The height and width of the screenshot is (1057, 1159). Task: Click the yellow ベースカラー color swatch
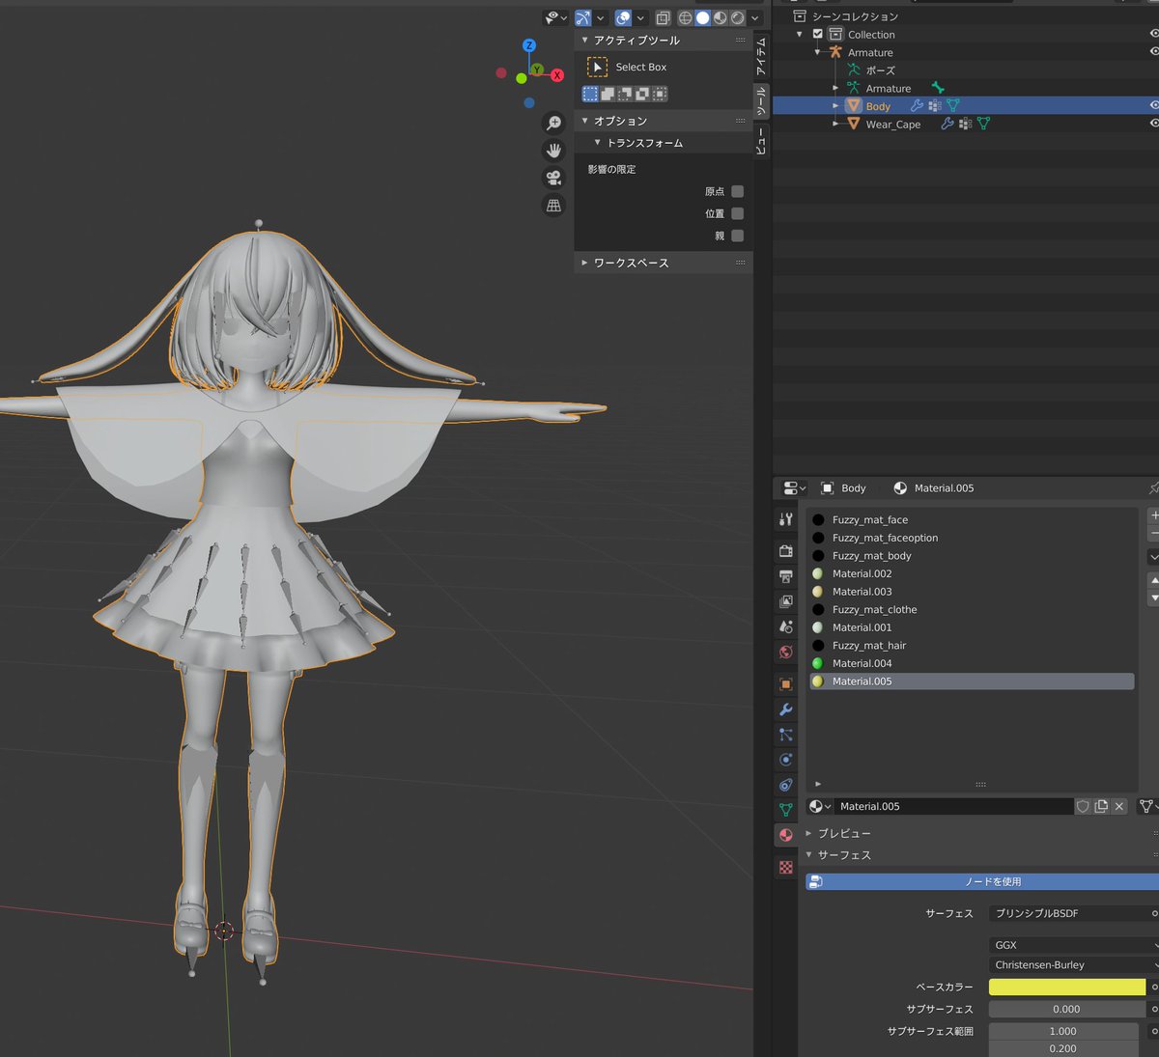click(1066, 987)
